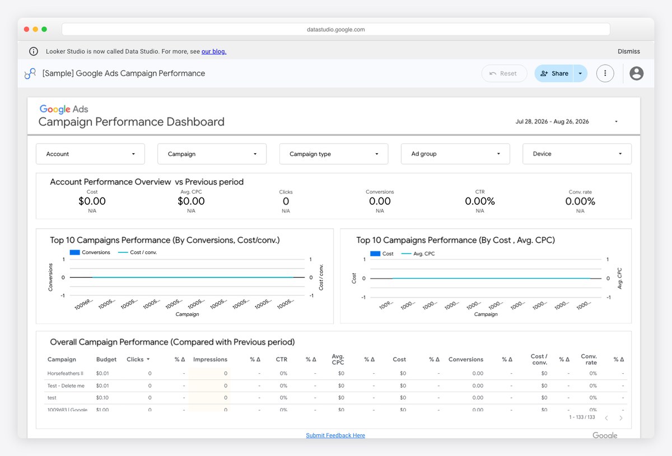Click the Campaign Performance Dashboard heading

pos(132,122)
